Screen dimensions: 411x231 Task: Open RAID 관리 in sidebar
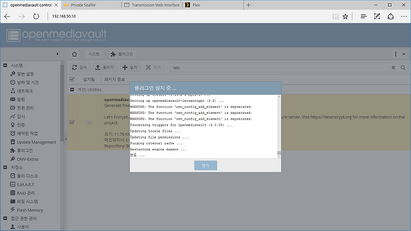(22, 193)
